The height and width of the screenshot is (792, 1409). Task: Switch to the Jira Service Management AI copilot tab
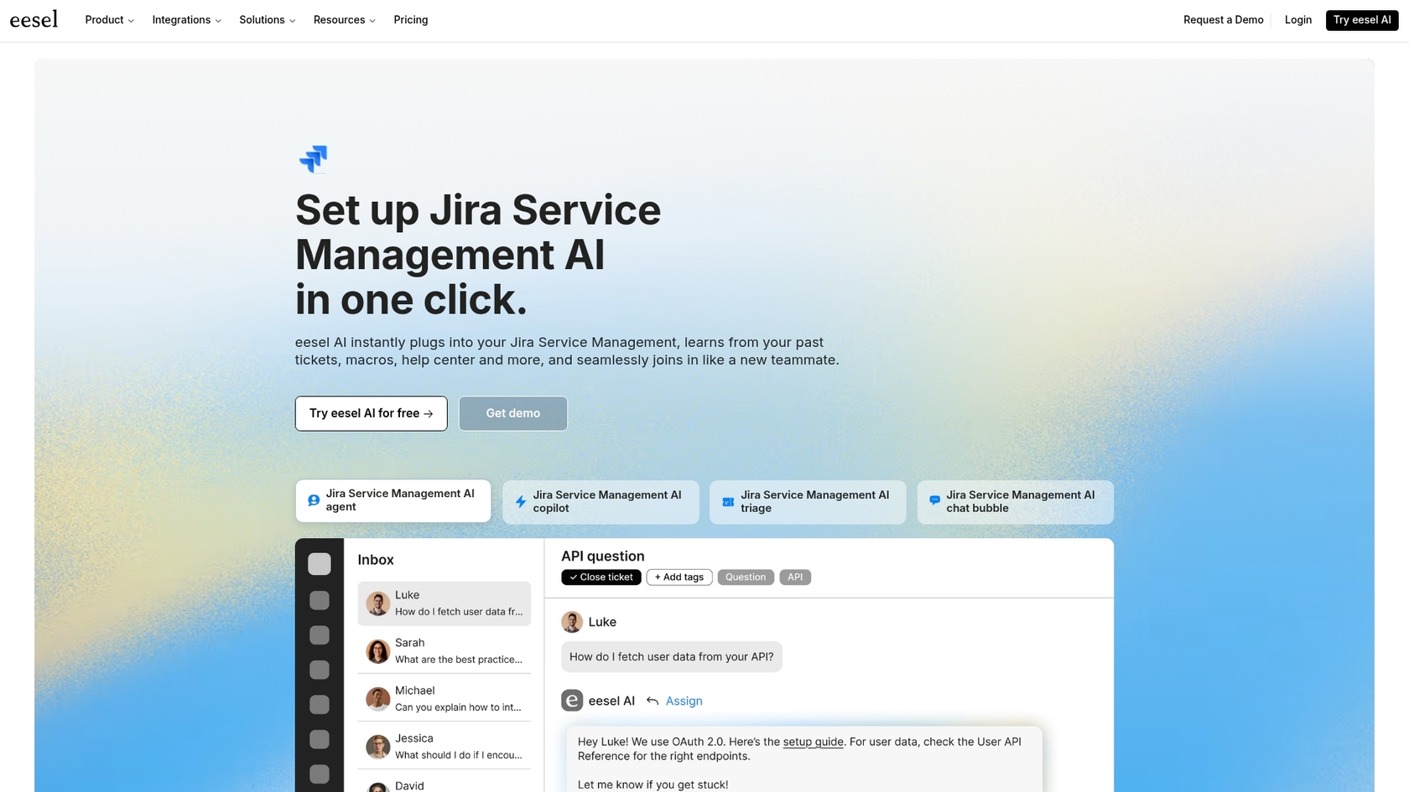point(601,501)
